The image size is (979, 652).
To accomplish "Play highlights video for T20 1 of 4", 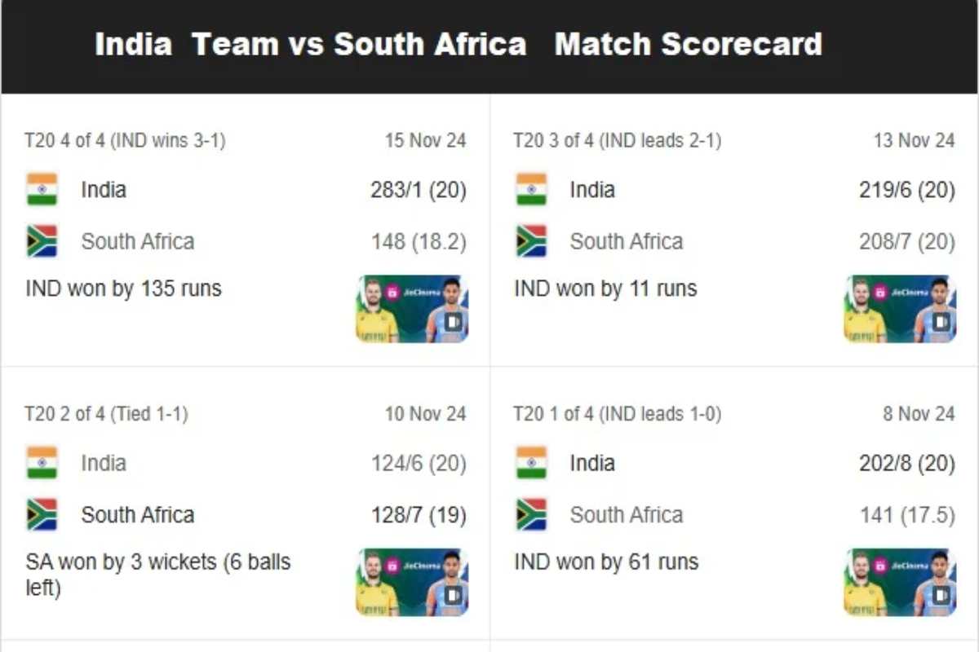I will coord(901,582).
